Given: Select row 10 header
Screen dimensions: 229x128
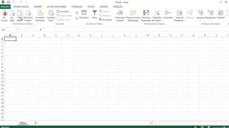Looking at the screenshot, I should [x=2, y=71].
